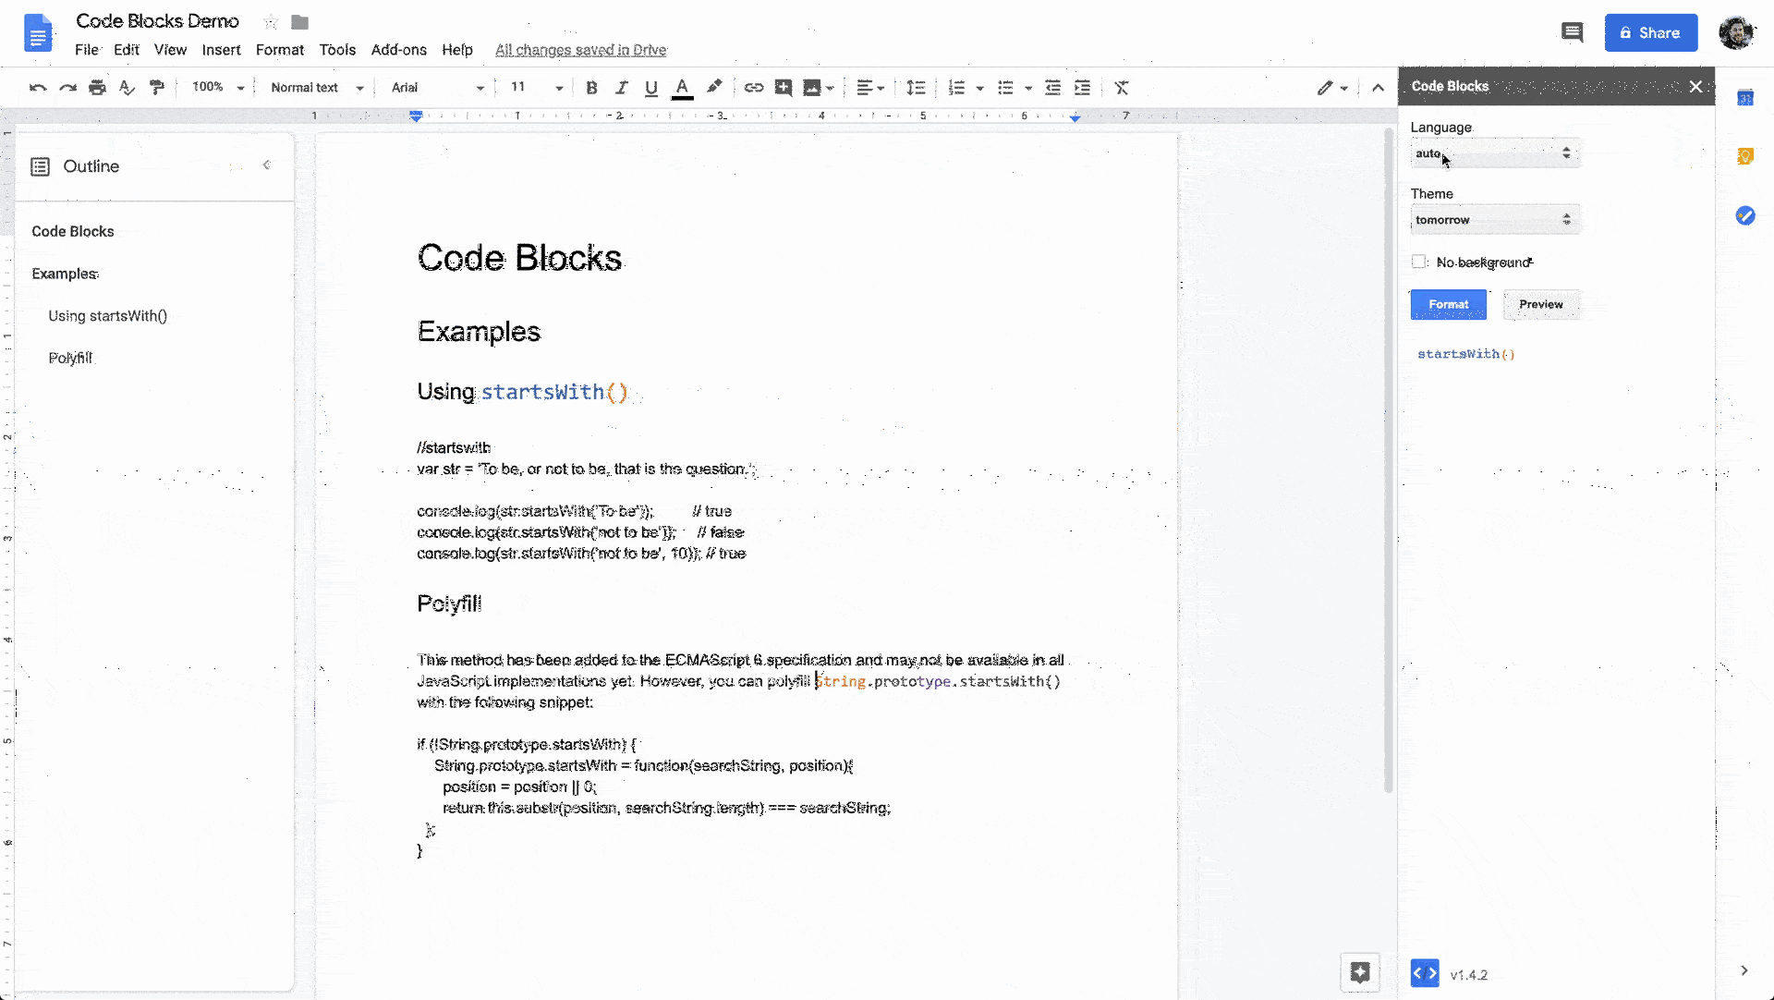
Task: Click the Preview button in Code Blocks
Action: click(x=1541, y=304)
